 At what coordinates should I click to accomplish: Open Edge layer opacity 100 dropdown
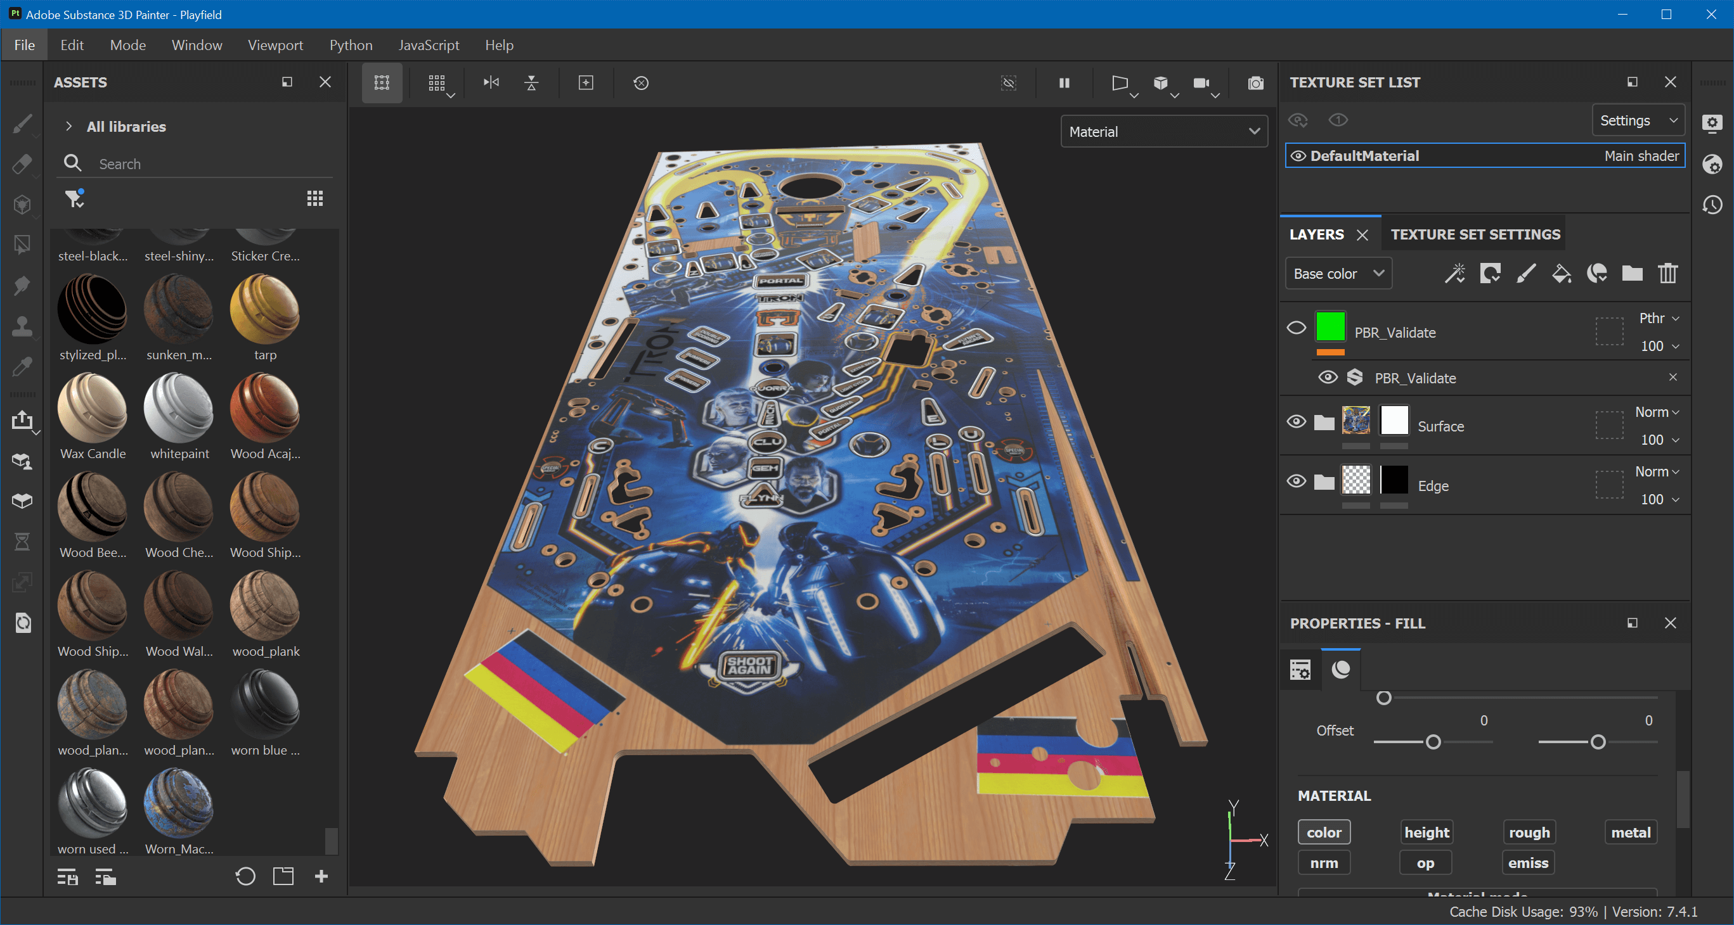click(1659, 499)
